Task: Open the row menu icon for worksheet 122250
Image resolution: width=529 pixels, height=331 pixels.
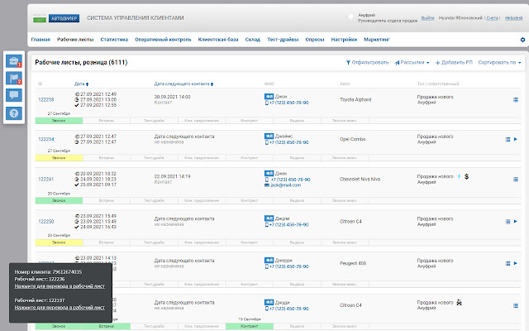Action: 508,222
